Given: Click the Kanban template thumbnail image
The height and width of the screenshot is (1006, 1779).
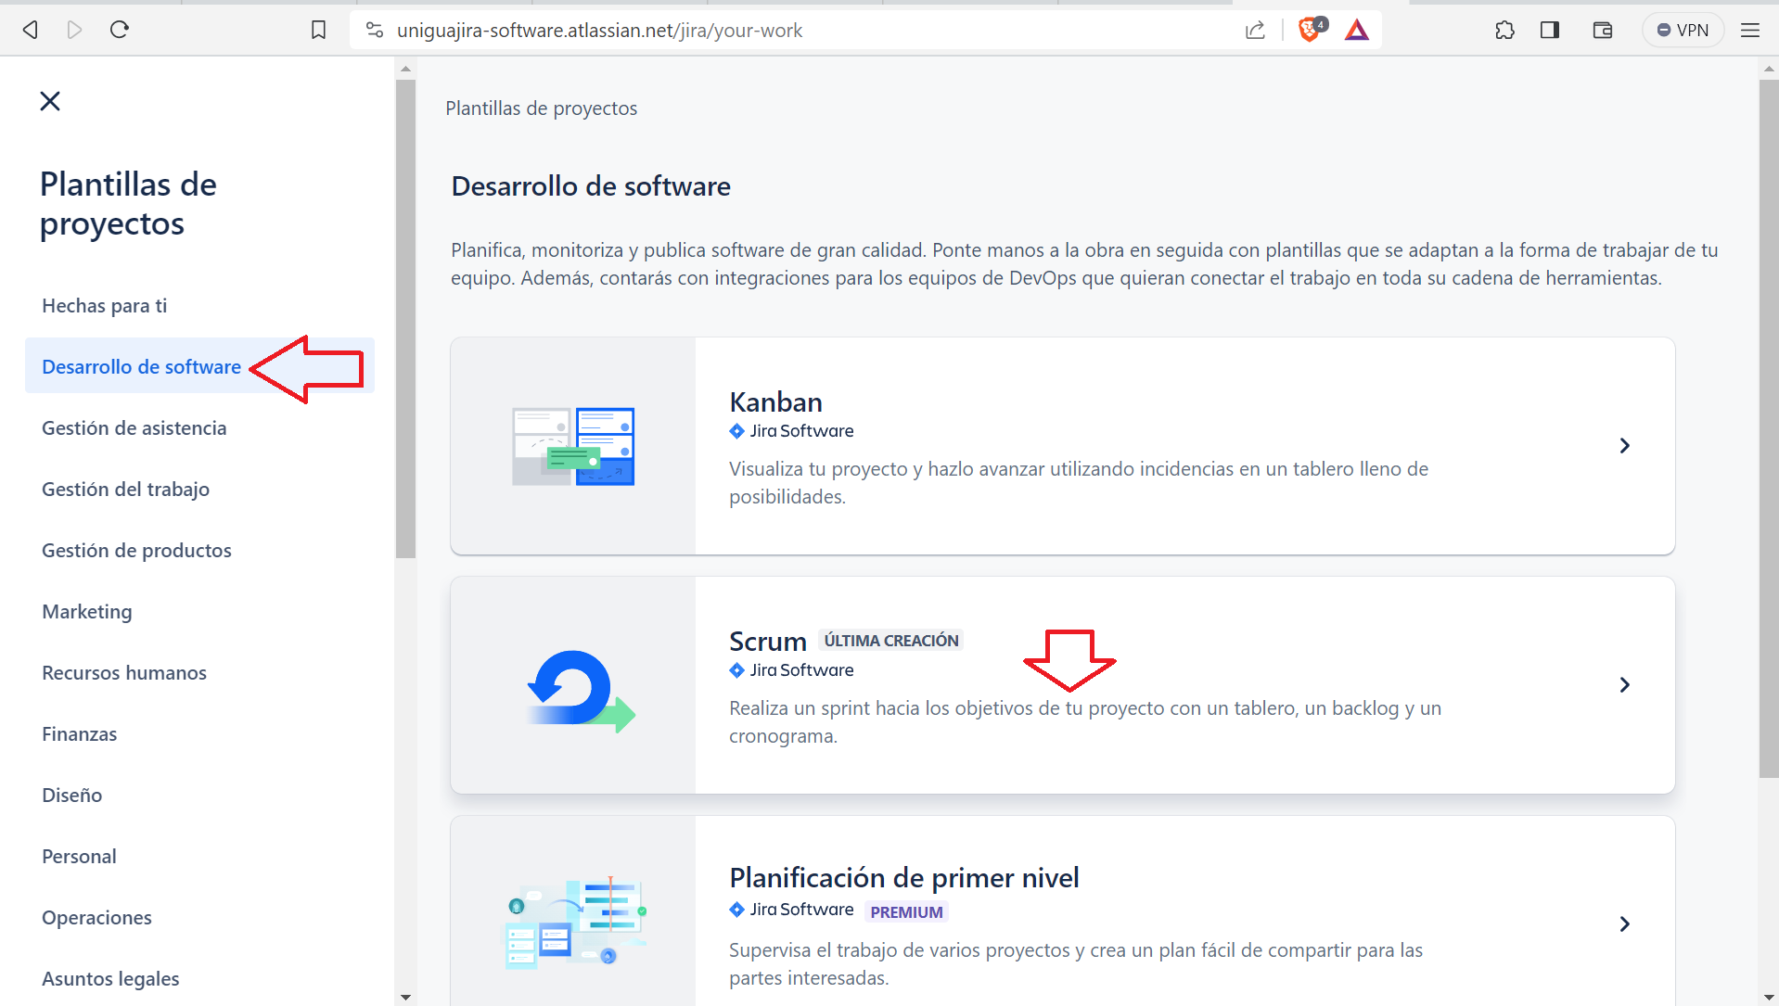Looking at the screenshot, I should click(x=573, y=446).
